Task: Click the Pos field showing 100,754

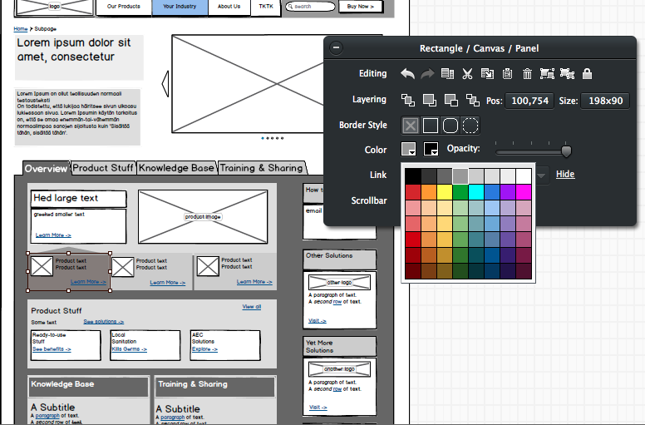Action: point(529,101)
